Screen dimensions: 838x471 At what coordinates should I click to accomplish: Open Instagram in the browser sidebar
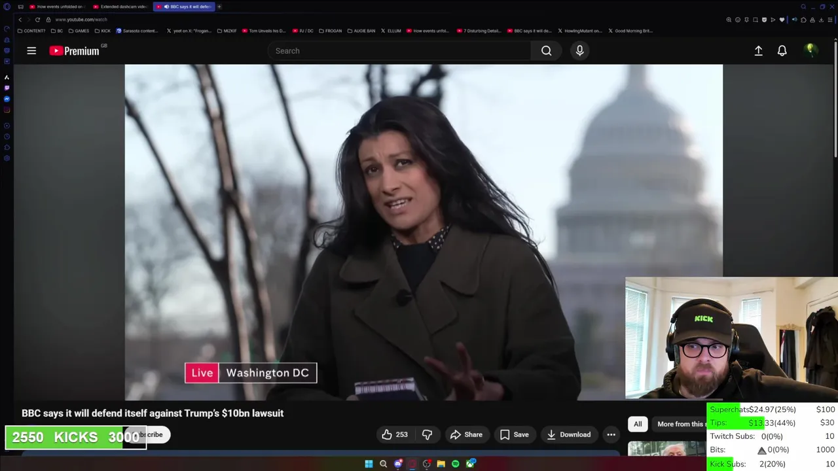[7, 110]
